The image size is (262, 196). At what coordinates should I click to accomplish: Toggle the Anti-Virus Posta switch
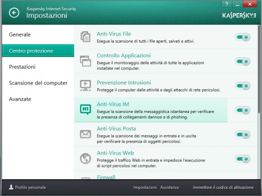coord(243,134)
